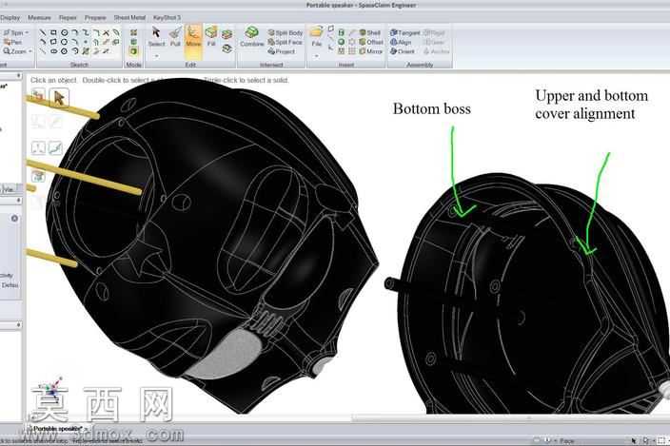Image resolution: width=670 pixels, height=446 pixels.
Task: Click the Combine tool
Action: click(x=251, y=37)
